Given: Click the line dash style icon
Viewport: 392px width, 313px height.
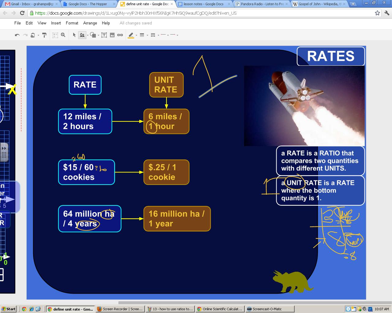Looking at the screenshot, I should pos(153,35).
